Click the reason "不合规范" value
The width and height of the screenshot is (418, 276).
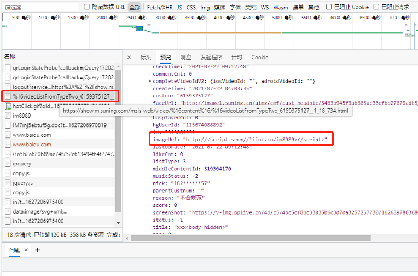pos(191,198)
